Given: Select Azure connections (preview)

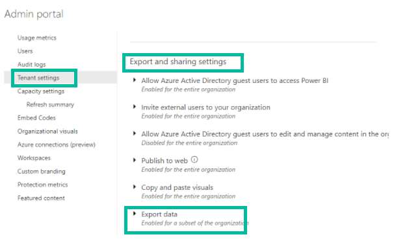Looking at the screenshot, I should click(x=57, y=144).
